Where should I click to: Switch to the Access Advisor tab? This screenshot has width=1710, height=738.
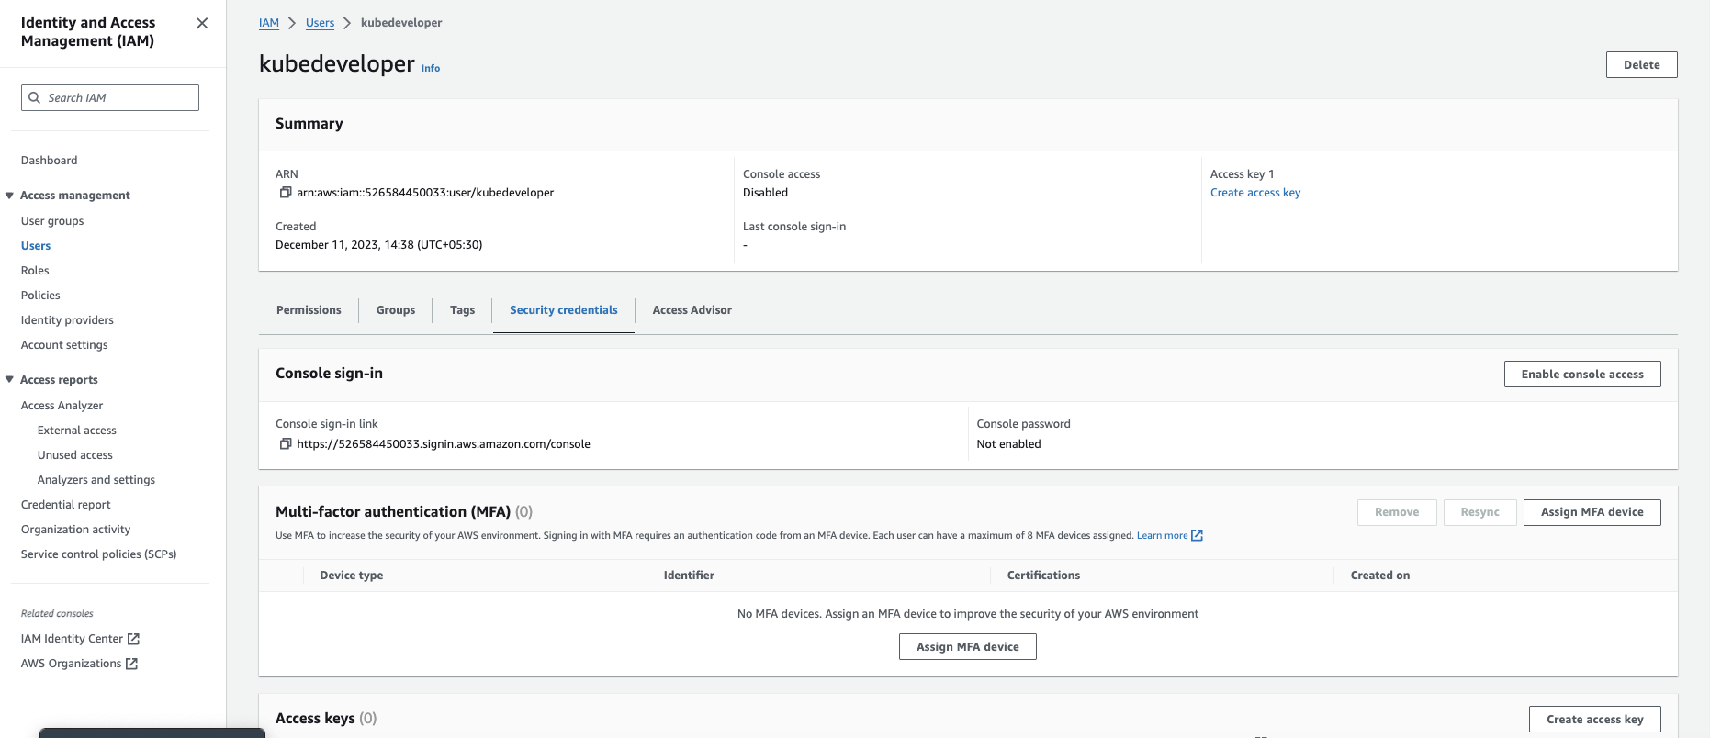point(692,310)
